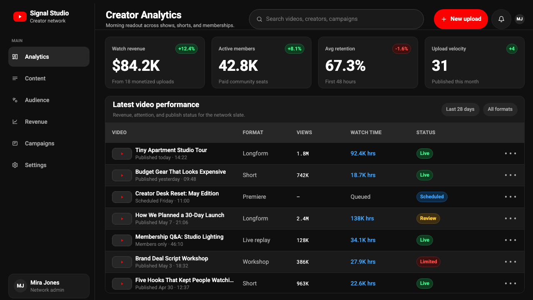Click the New upload button
The image size is (533, 300).
pyautogui.click(x=461, y=19)
